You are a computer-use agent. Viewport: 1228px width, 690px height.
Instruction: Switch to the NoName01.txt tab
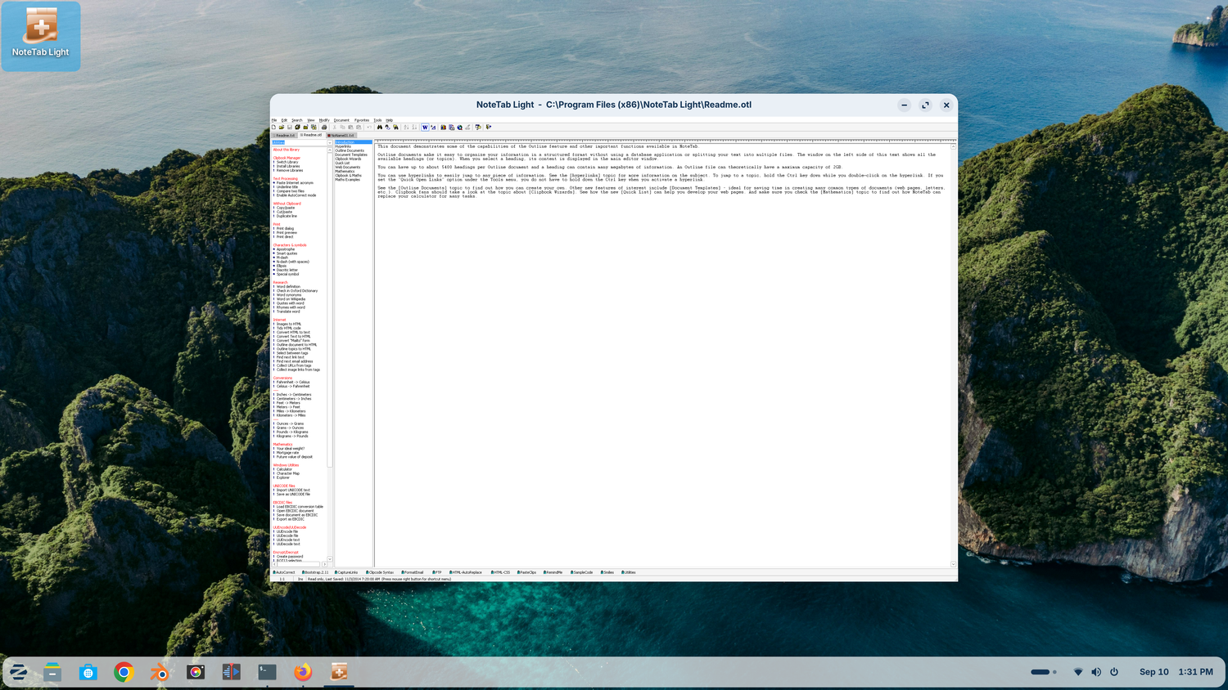pos(342,135)
